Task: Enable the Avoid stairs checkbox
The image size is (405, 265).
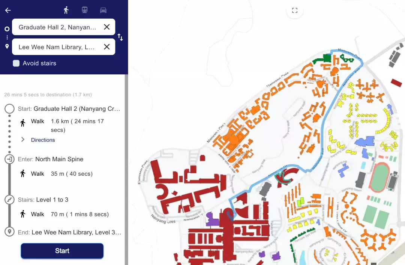Action: (16, 63)
